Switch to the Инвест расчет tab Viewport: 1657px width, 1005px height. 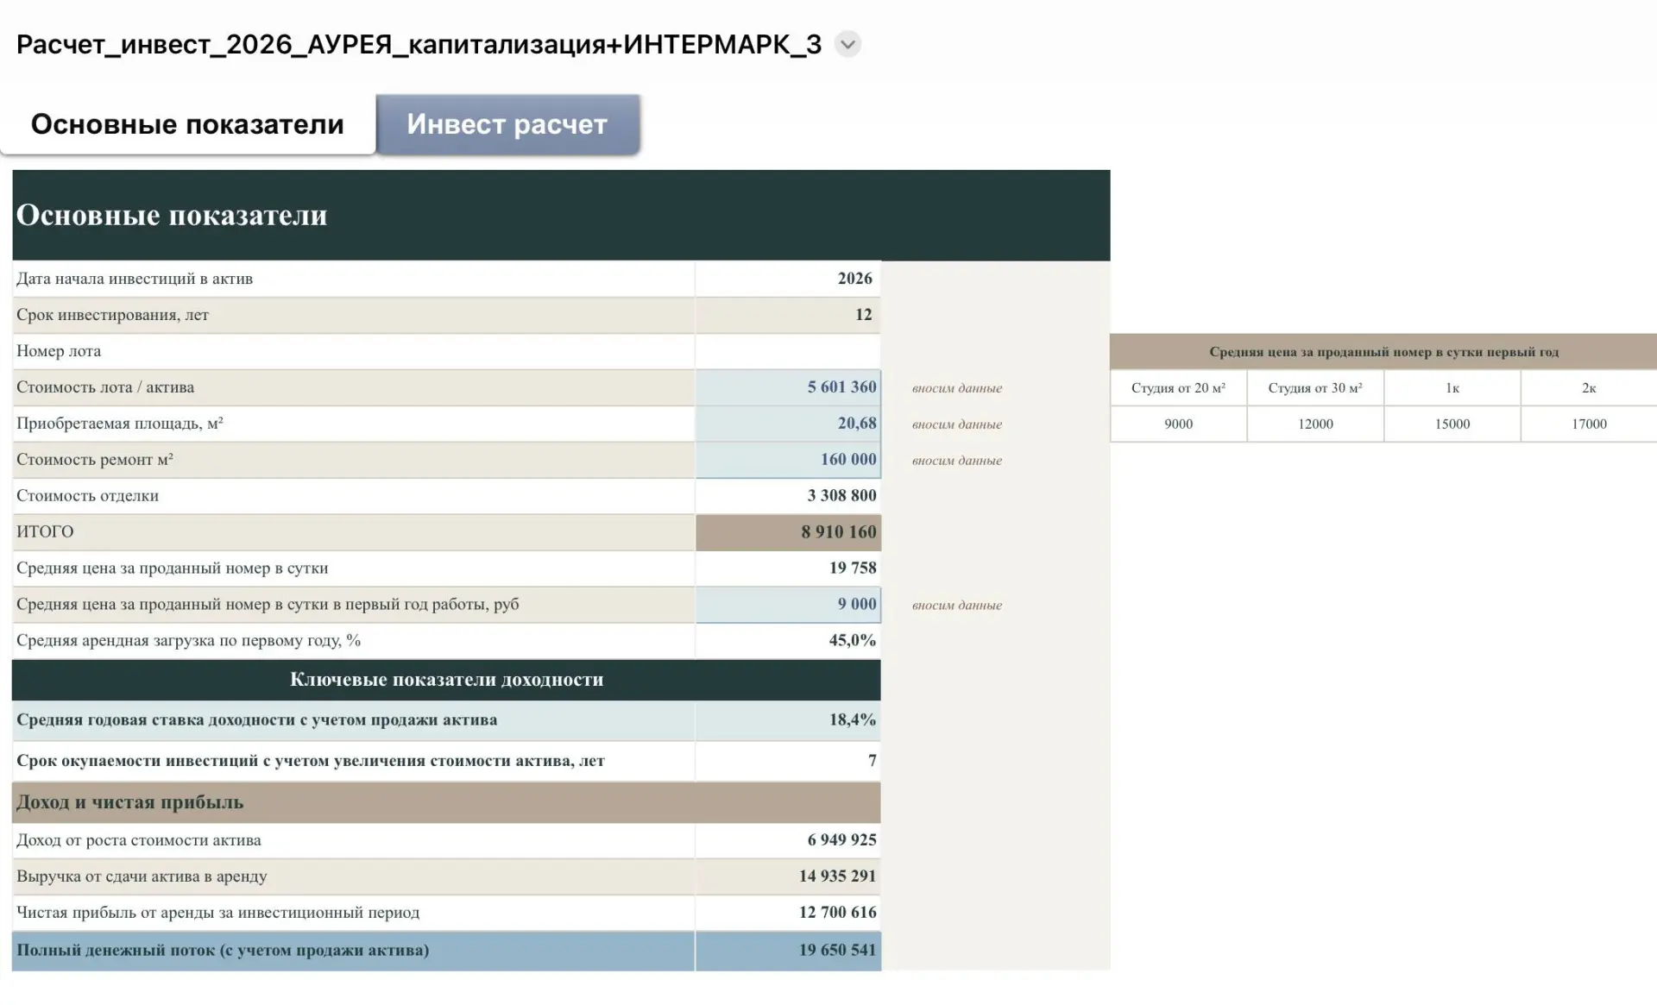point(507,124)
